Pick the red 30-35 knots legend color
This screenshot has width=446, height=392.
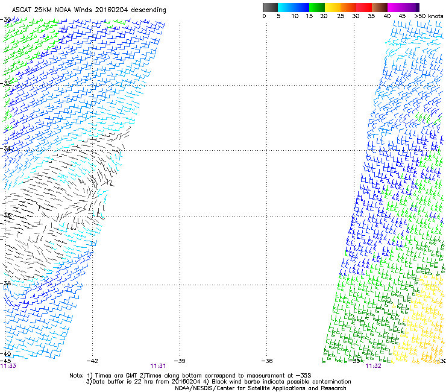364,7
